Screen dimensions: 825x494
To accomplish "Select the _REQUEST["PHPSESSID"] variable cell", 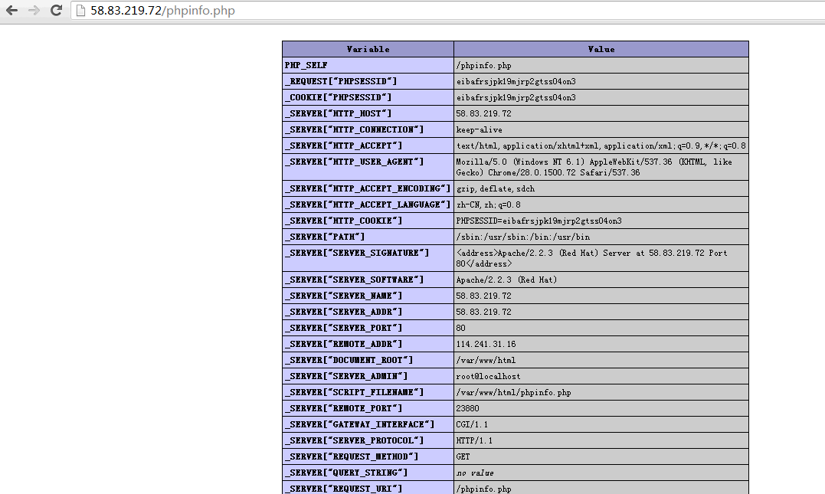I will (x=368, y=81).
